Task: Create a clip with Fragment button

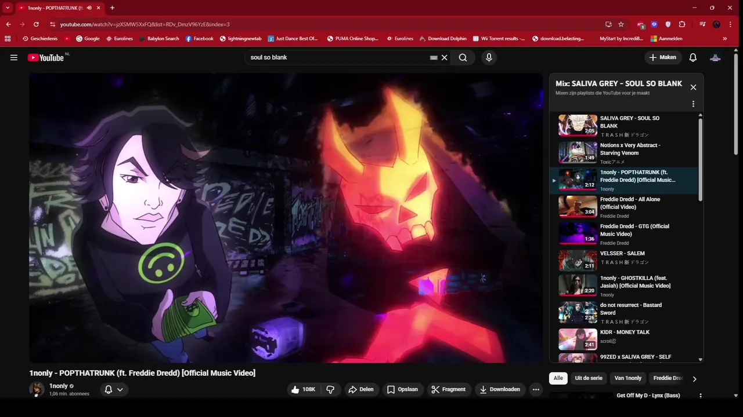Action: coord(448,389)
